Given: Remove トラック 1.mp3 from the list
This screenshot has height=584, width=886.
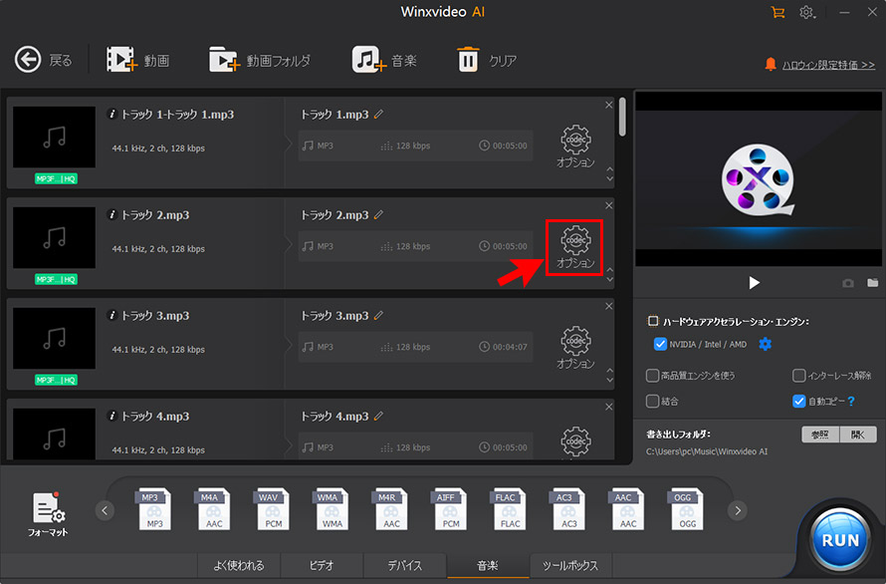Looking at the screenshot, I should click(608, 105).
